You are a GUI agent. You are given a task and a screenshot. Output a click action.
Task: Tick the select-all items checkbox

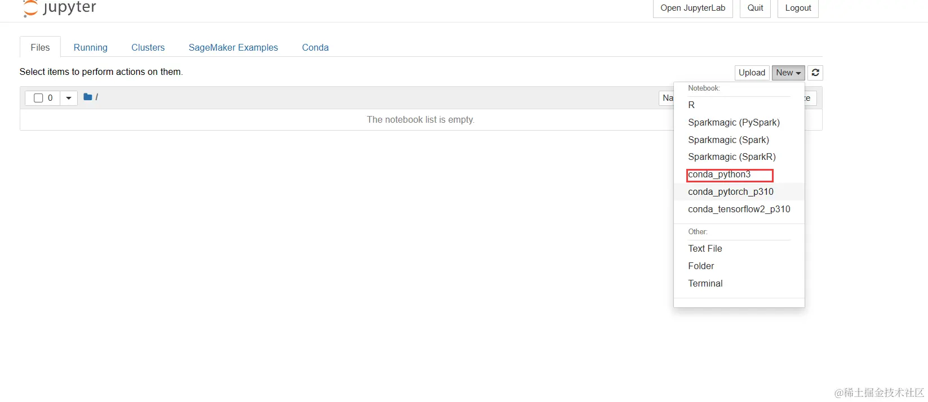[38, 98]
